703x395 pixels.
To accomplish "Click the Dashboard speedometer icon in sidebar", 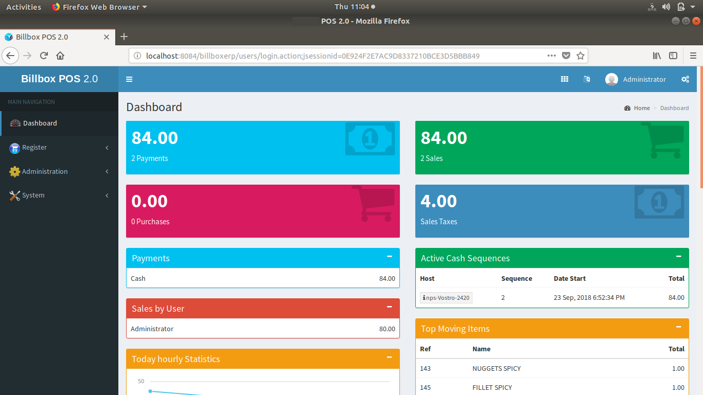I will tap(14, 123).
